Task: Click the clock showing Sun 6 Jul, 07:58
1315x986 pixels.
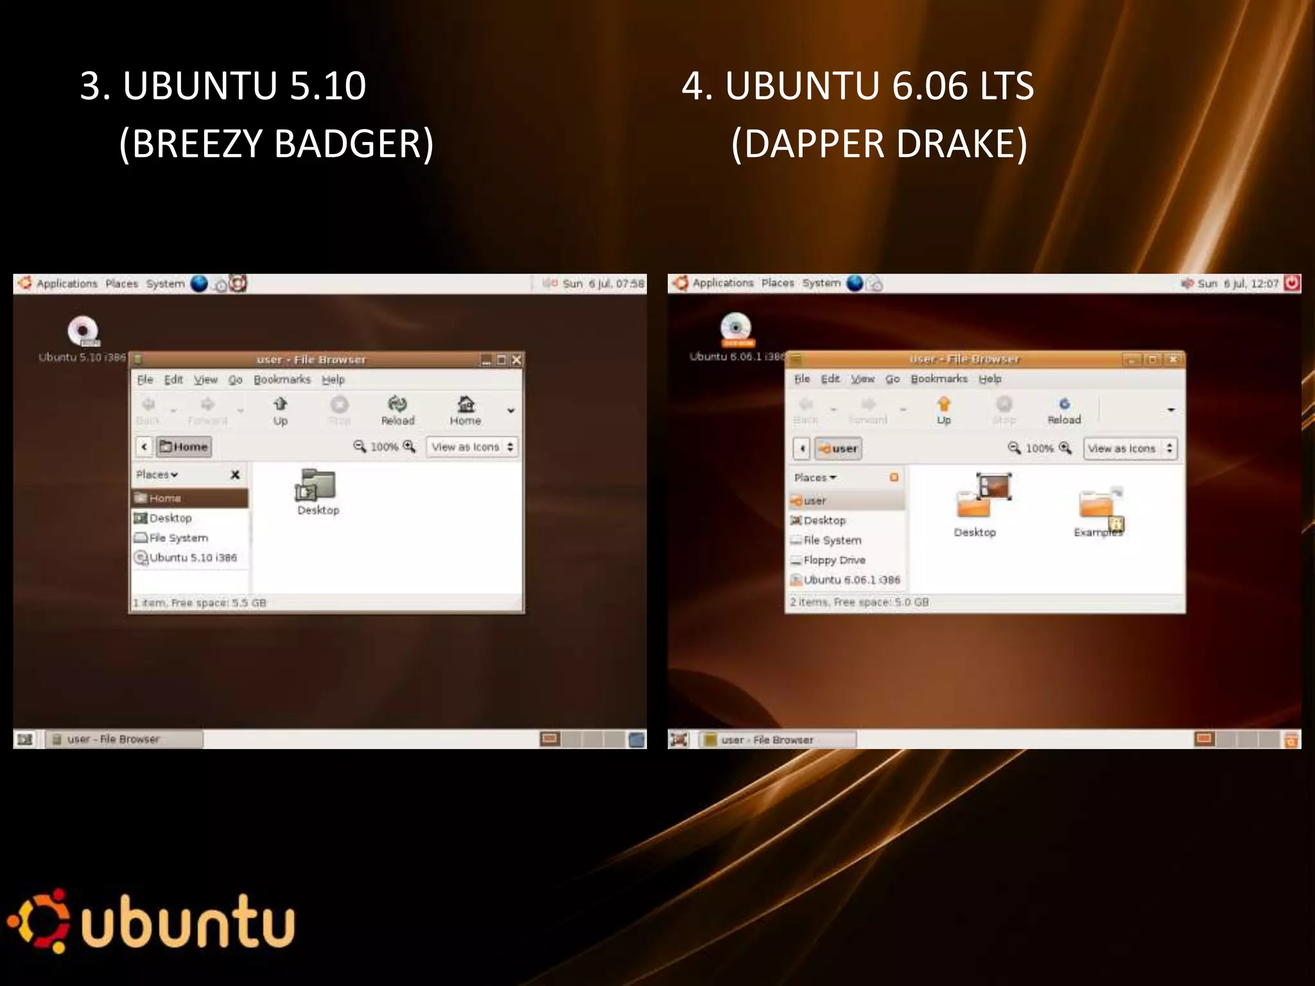Action: point(603,284)
